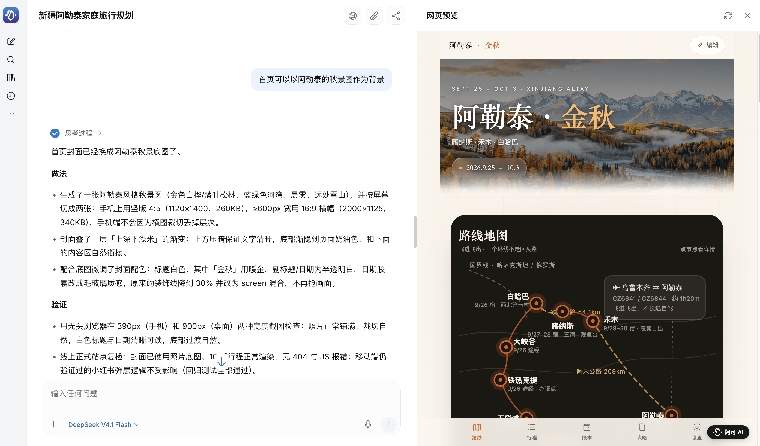Click the 国界线 · 哈萨克斯坦 / 俄罗斯 label
The height and width of the screenshot is (446, 760).
tap(512, 265)
